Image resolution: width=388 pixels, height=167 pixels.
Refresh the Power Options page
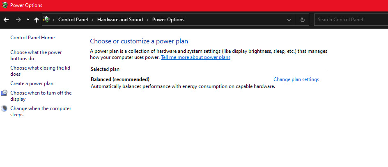point(302,20)
